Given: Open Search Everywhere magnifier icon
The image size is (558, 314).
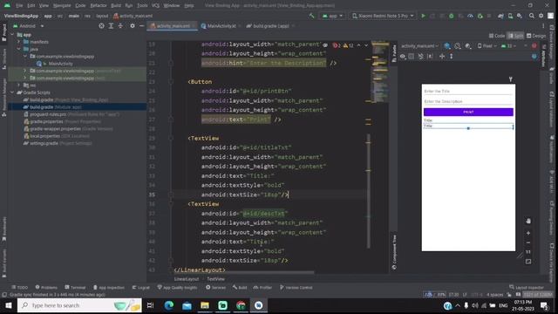Looking at the screenshot, I should (x=531, y=16).
